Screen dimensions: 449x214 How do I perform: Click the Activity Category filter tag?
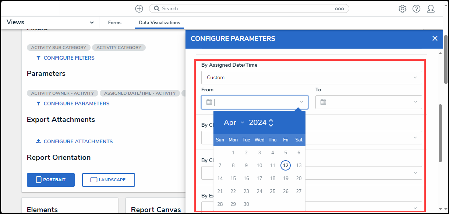(119, 48)
